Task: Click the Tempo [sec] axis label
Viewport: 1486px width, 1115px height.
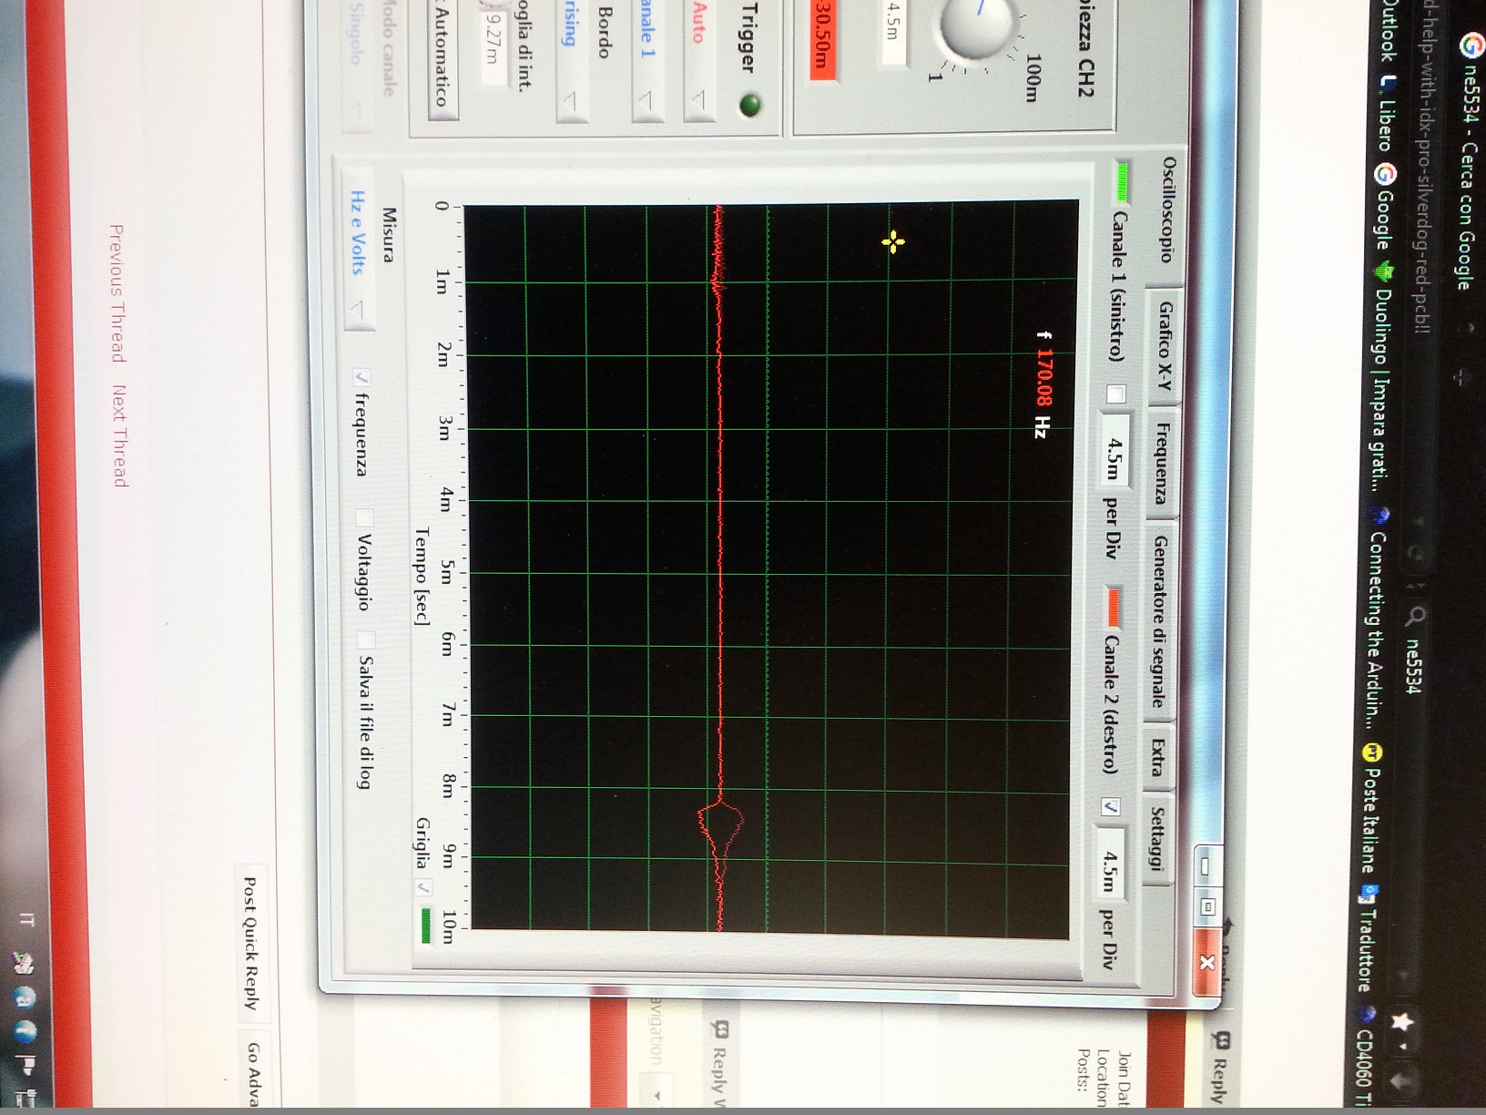Action: coord(420,576)
